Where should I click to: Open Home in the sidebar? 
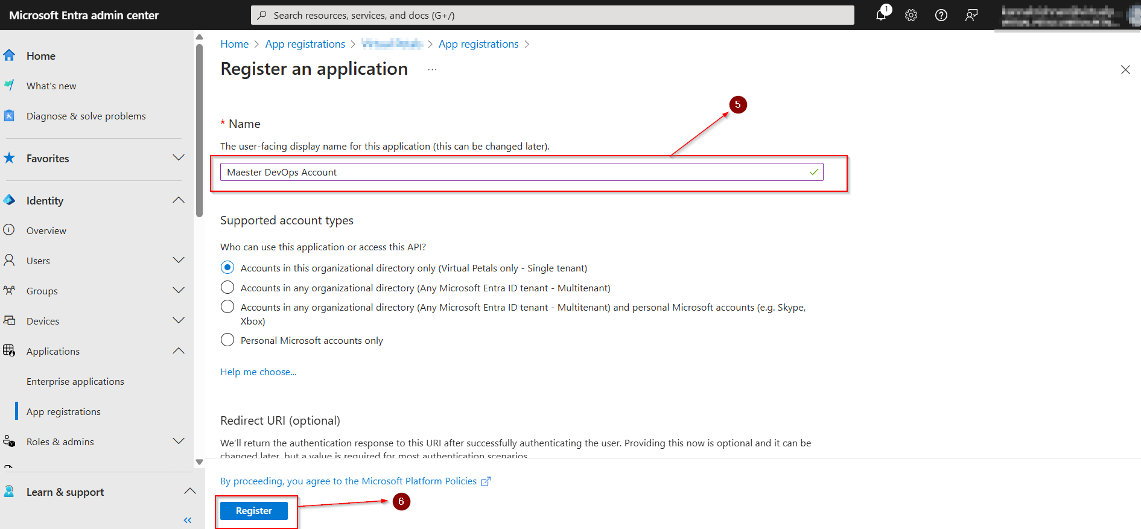(41, 56)
